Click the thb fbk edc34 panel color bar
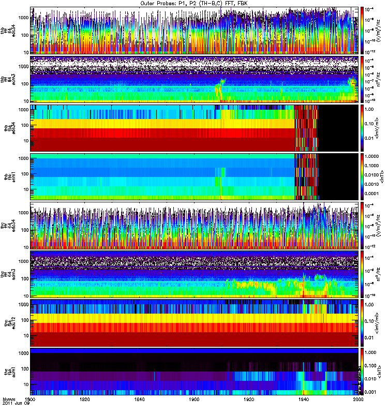This screenshot has width=388, height=414. 363,127
